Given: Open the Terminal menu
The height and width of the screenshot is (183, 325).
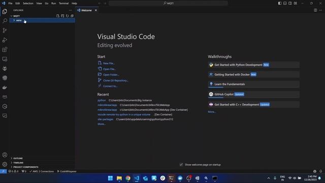Looking at the screenshot, I should point(63,4).
